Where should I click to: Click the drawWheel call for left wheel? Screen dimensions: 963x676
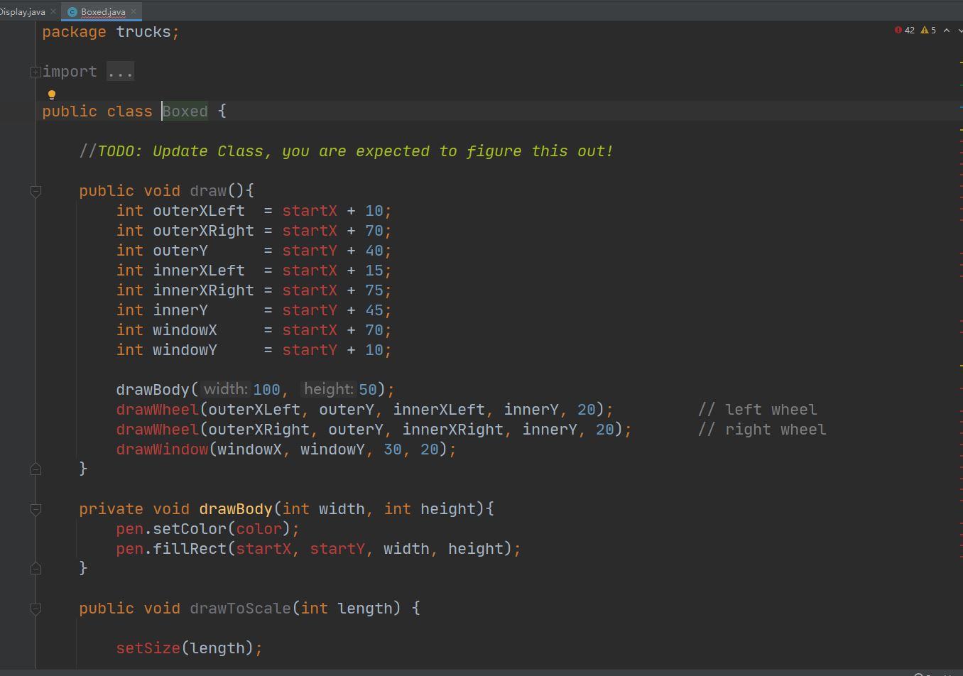coord(158,410)
